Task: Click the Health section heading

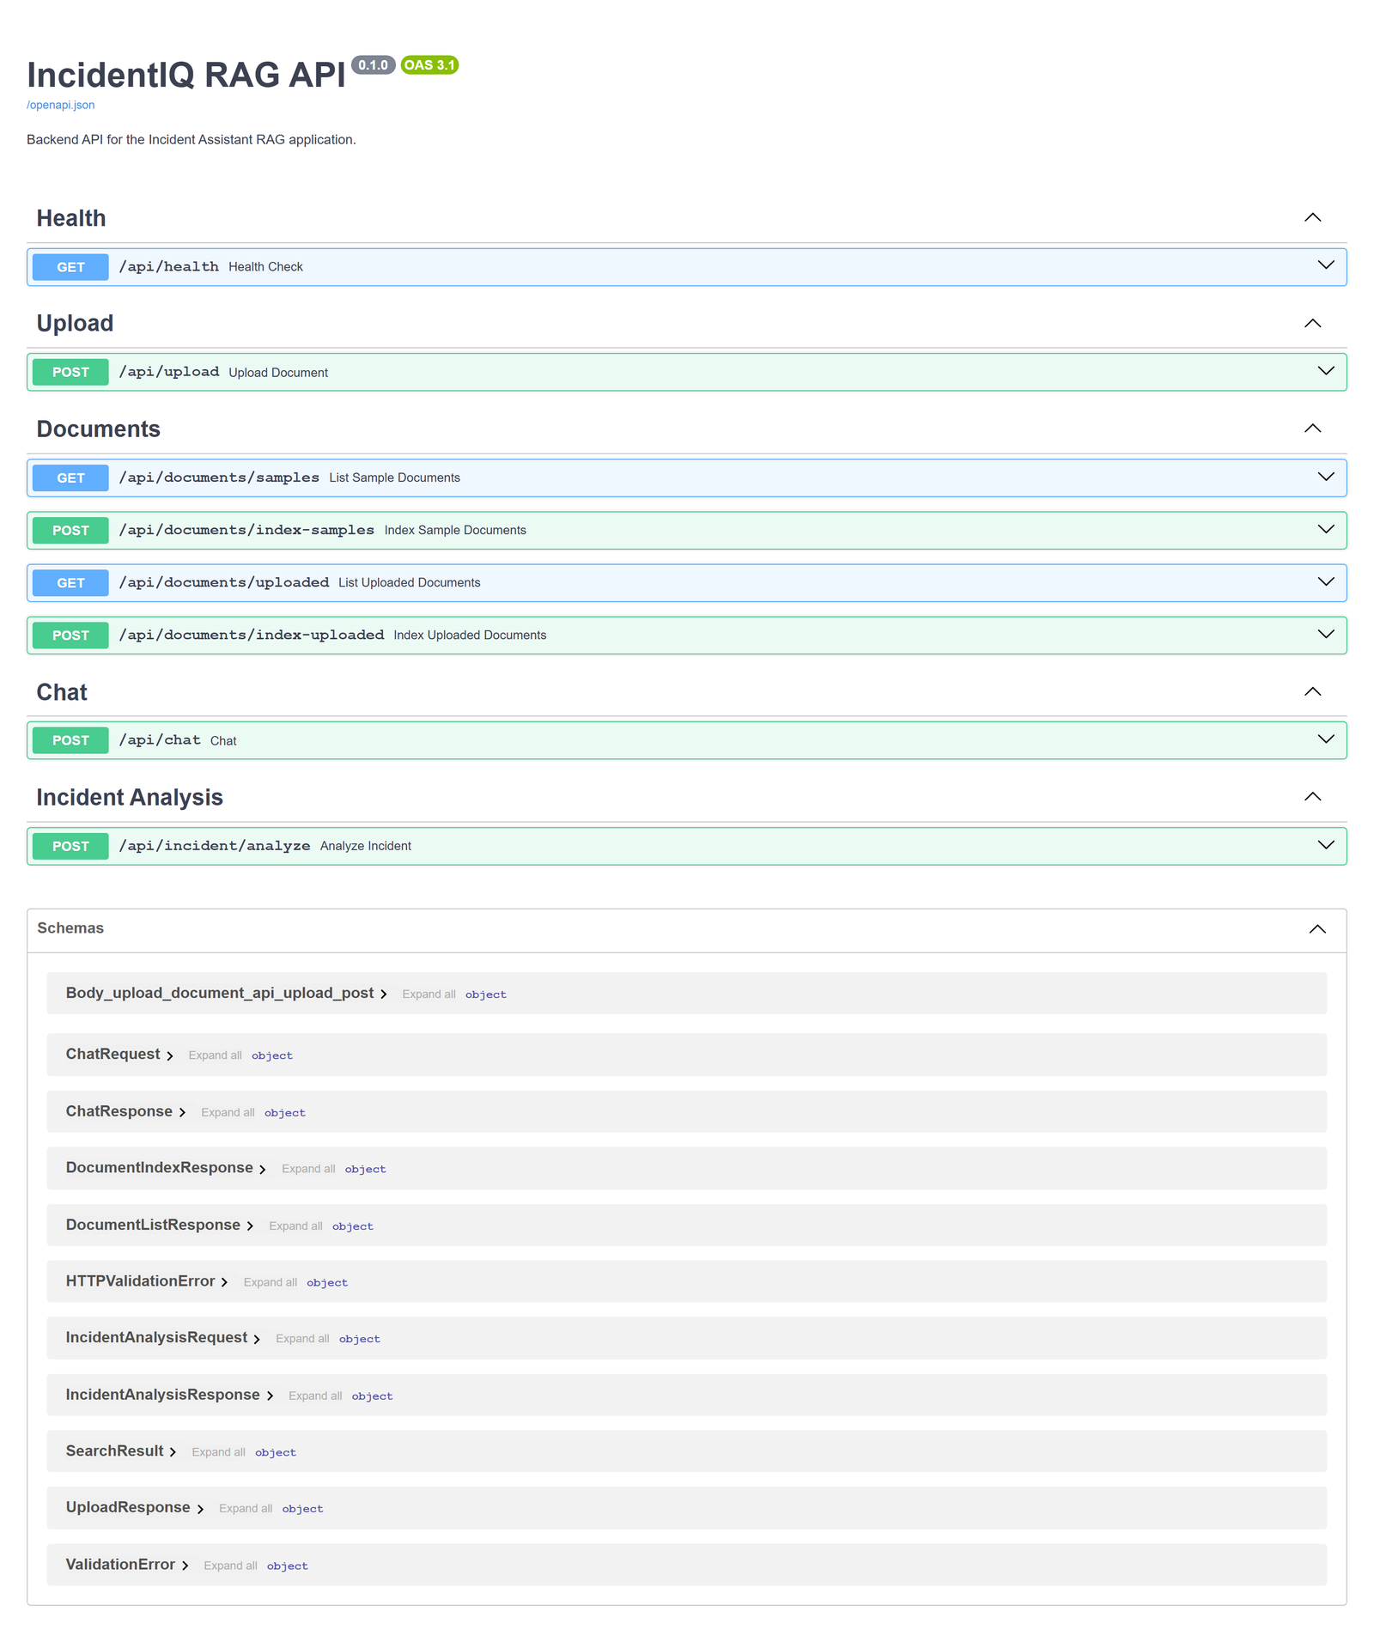Action: (x=71, y=218)
